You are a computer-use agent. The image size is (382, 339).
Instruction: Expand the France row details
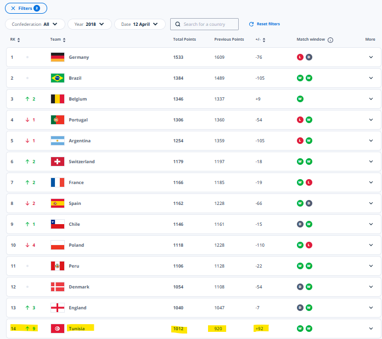[371, 182]
